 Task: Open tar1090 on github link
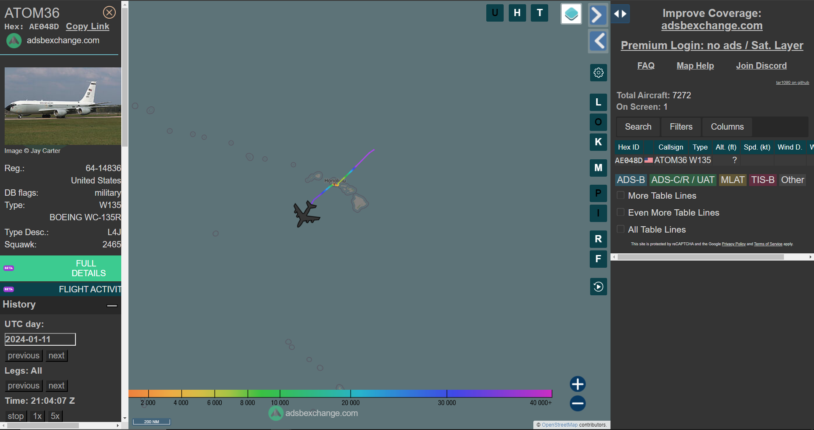(x=792, y=83)
